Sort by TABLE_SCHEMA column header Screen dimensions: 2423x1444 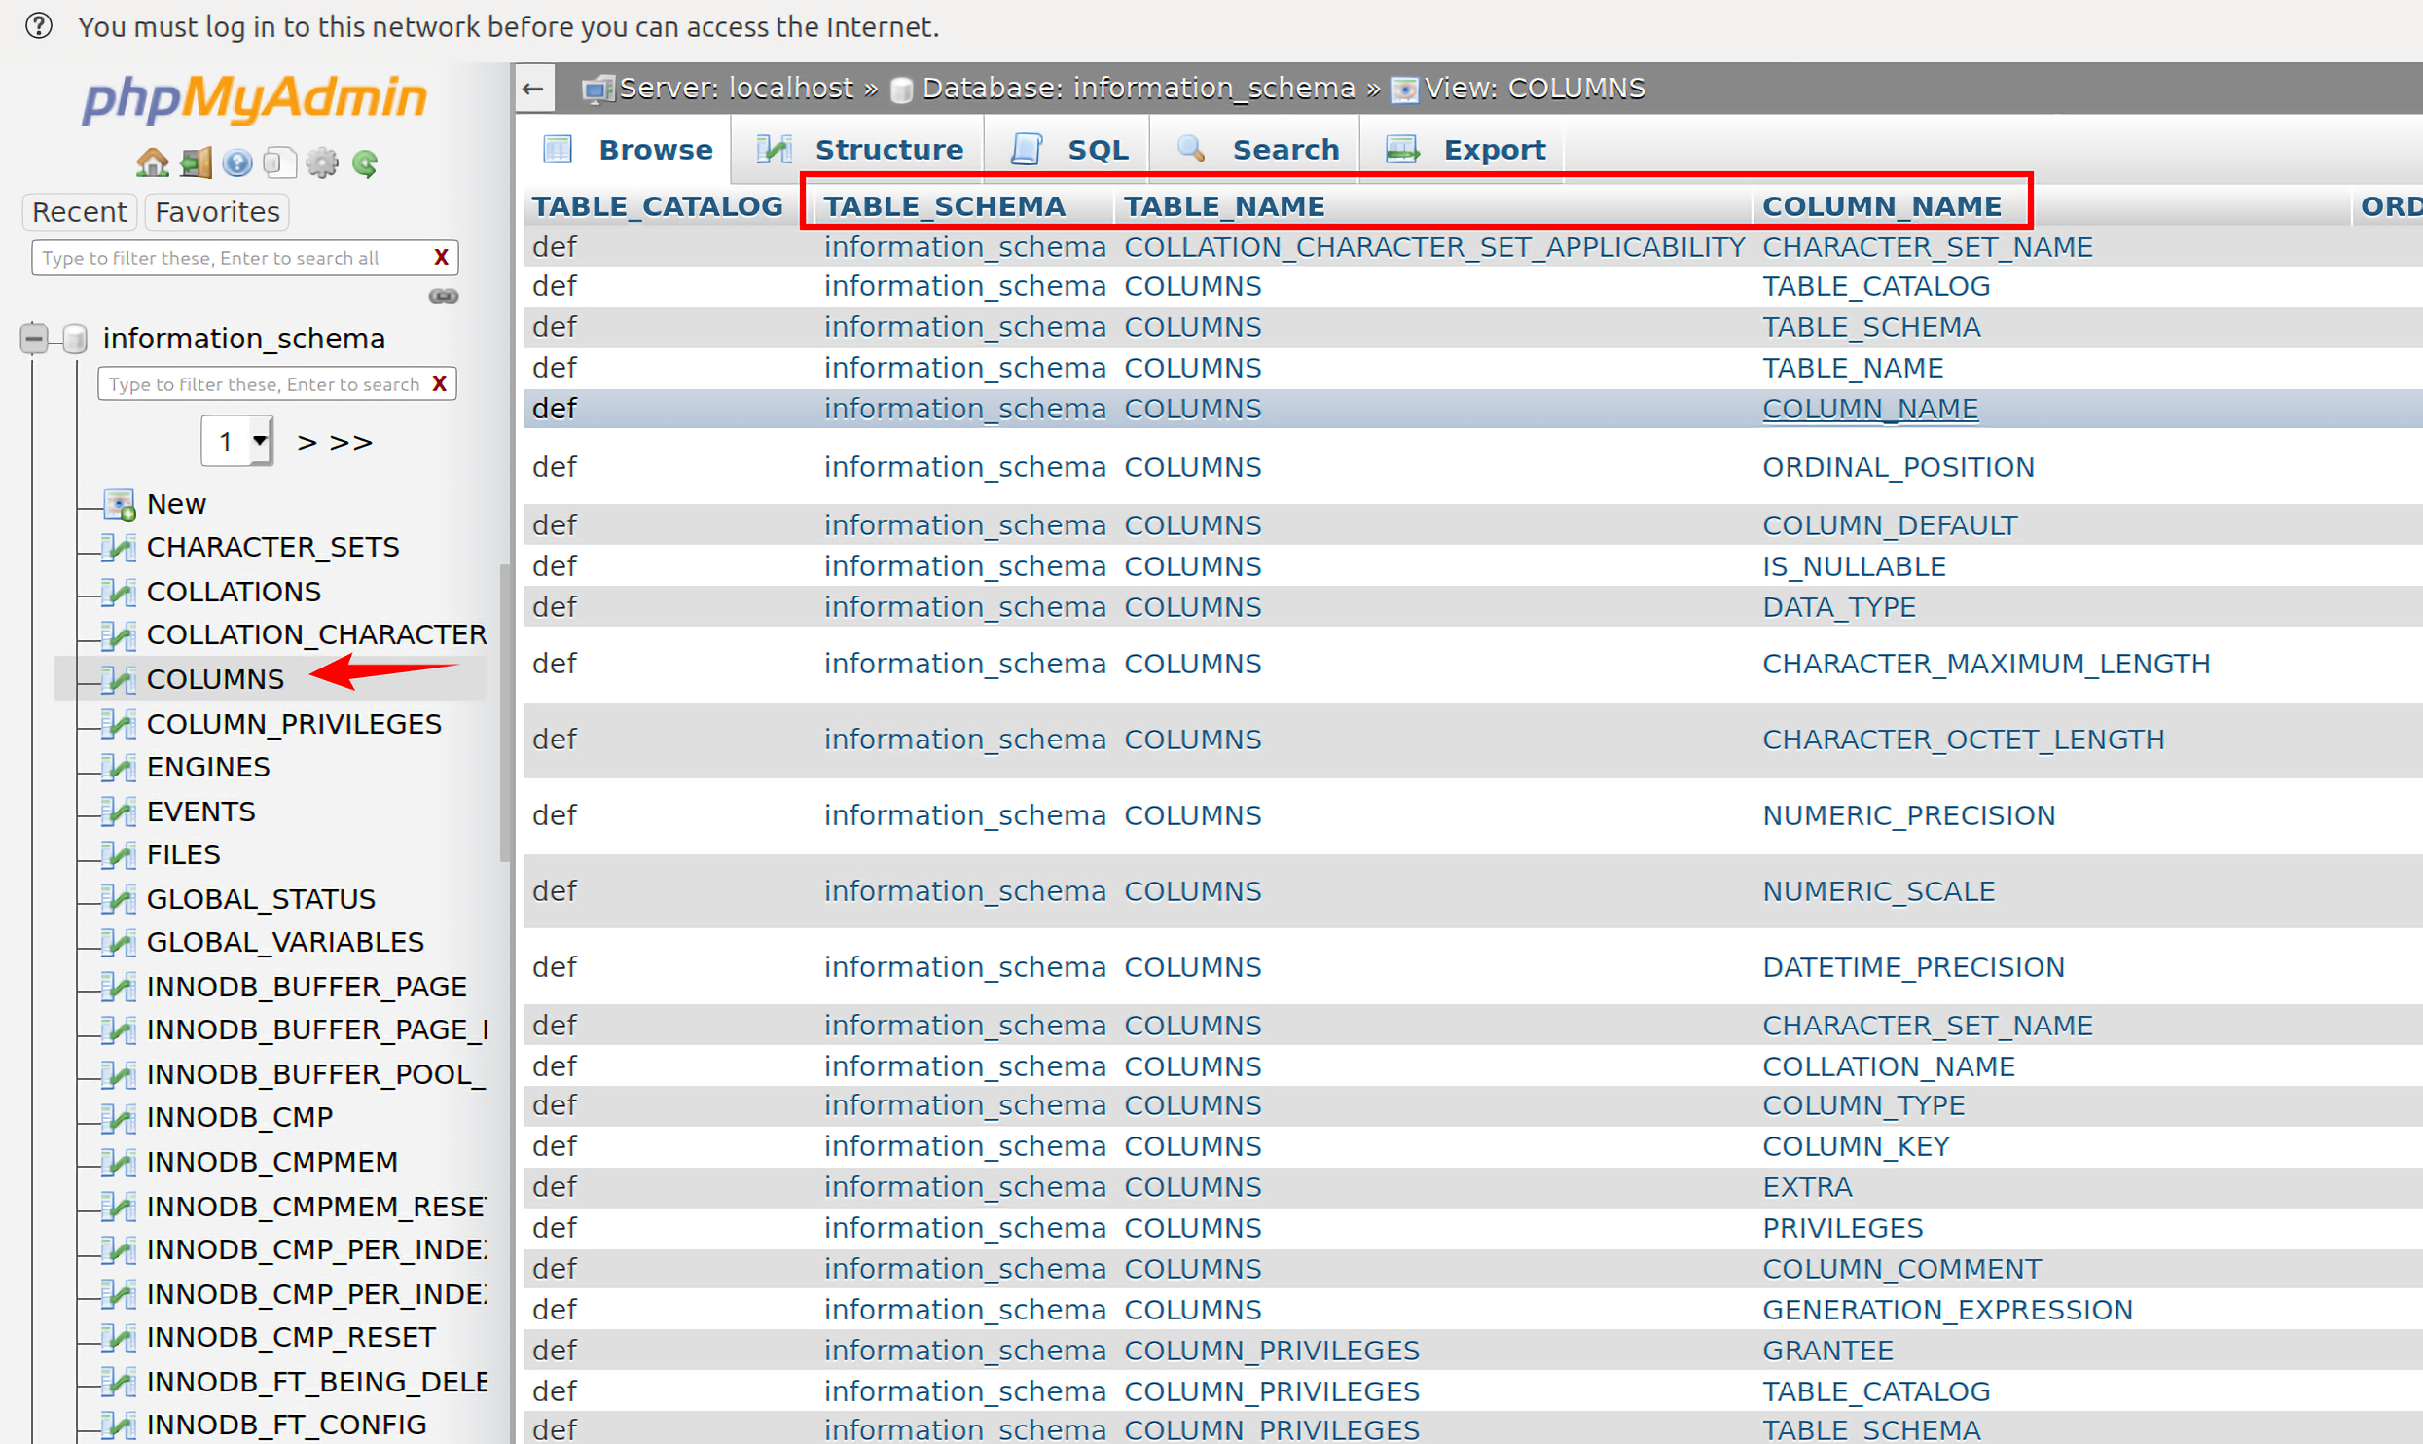[x=944, y=206]
